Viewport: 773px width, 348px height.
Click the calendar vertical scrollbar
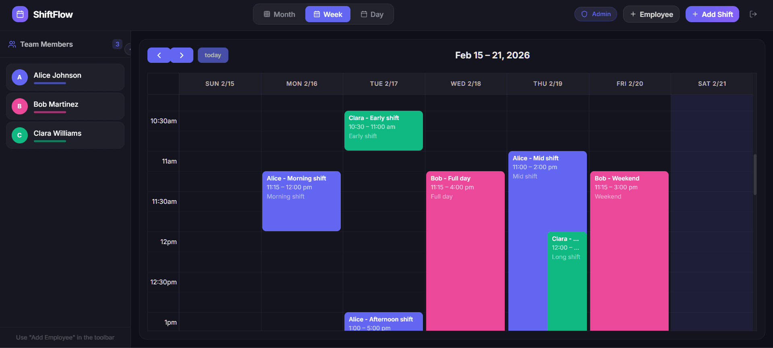pyautogui.click(x=755, y=175)
